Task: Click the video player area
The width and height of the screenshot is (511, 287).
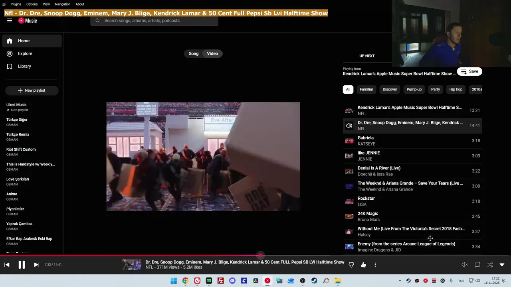Action: pyautogui.click(x=203, y=156)
